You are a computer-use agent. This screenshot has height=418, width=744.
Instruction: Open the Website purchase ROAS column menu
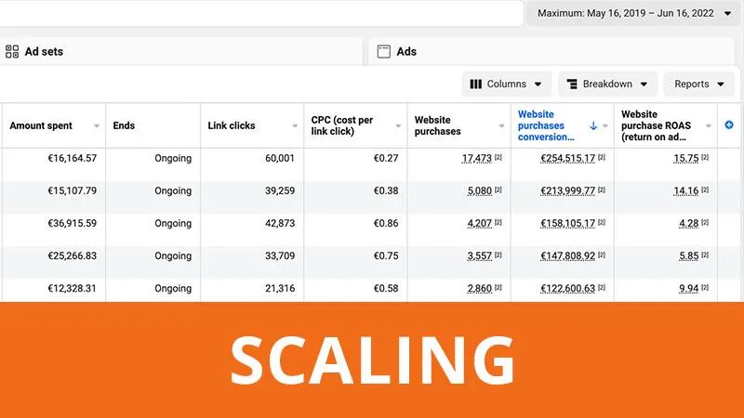pyautogui.click(x=709, y=126)
